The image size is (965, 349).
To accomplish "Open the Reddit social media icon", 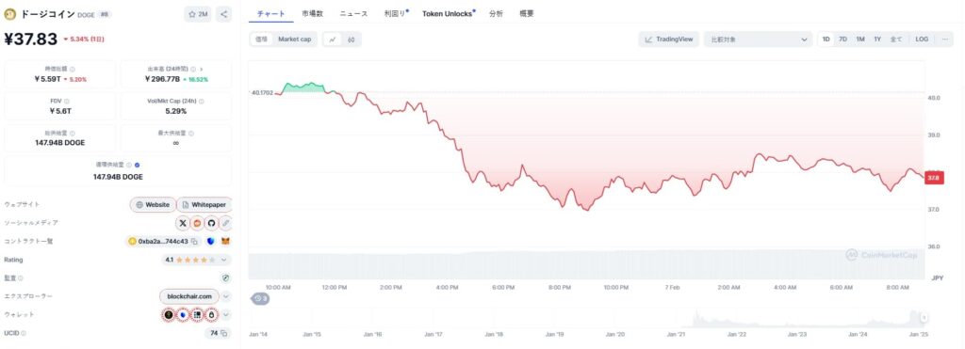I will (197, 222).
